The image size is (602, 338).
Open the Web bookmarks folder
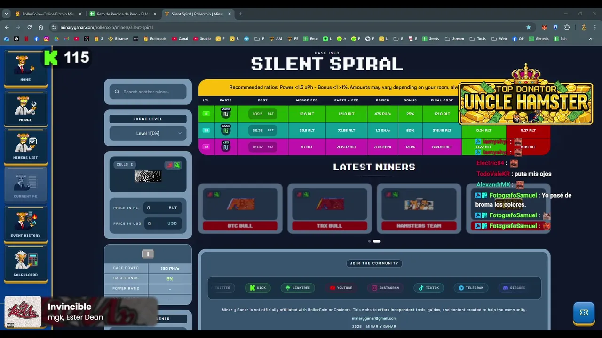click(x=499, y=39)
